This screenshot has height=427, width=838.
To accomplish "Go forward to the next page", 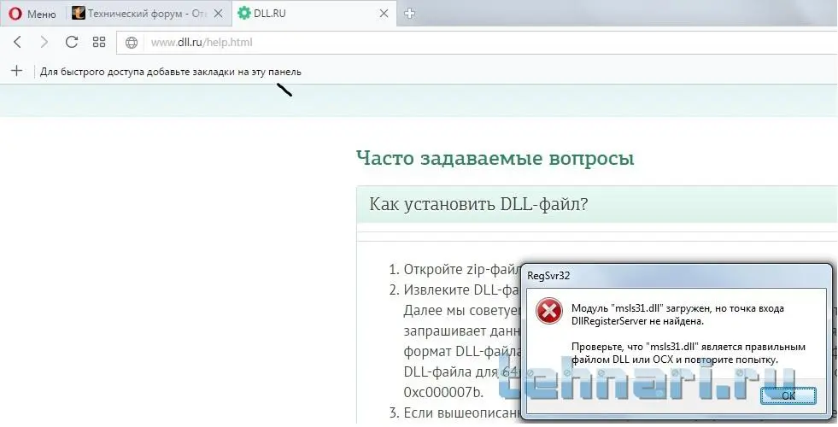I will 44,42.
